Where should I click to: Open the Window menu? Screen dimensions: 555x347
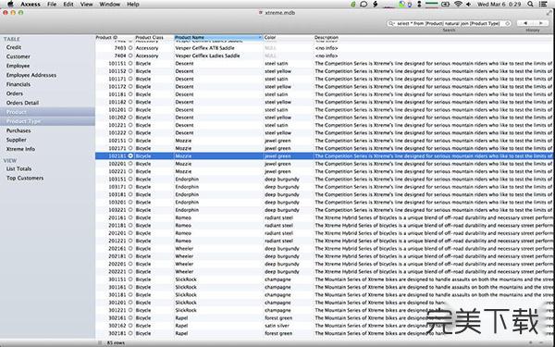coord(109,5)
